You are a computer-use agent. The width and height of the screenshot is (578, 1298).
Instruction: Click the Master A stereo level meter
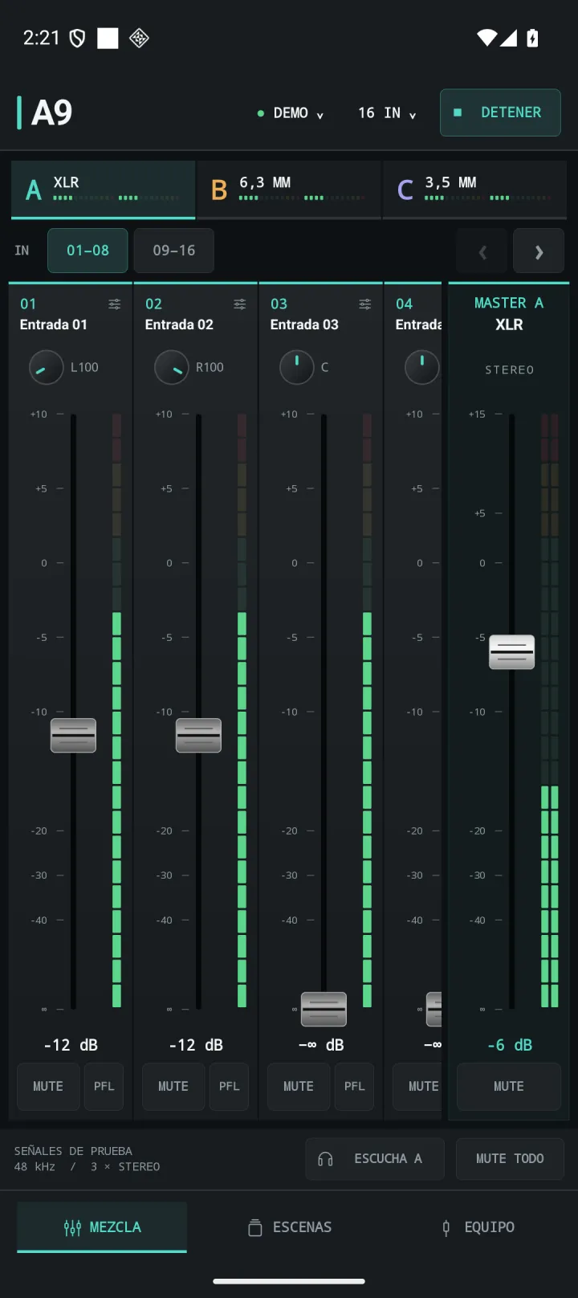click(550, 711)
